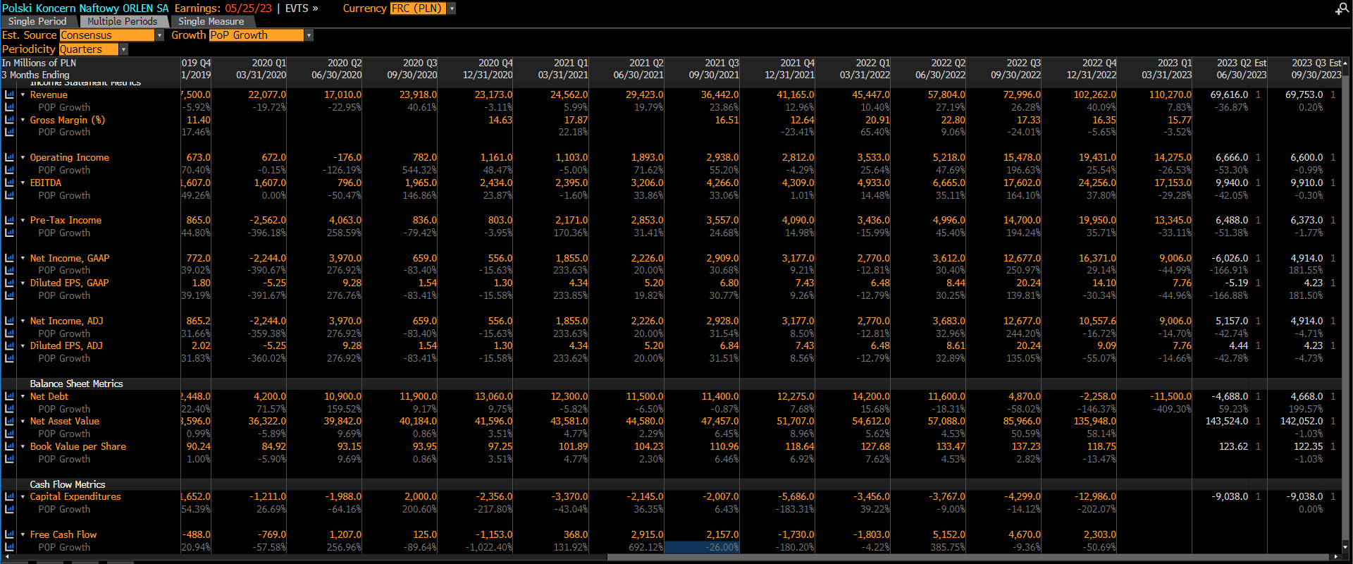Open the Est. Source Consensus dropdown

point(159,35)
